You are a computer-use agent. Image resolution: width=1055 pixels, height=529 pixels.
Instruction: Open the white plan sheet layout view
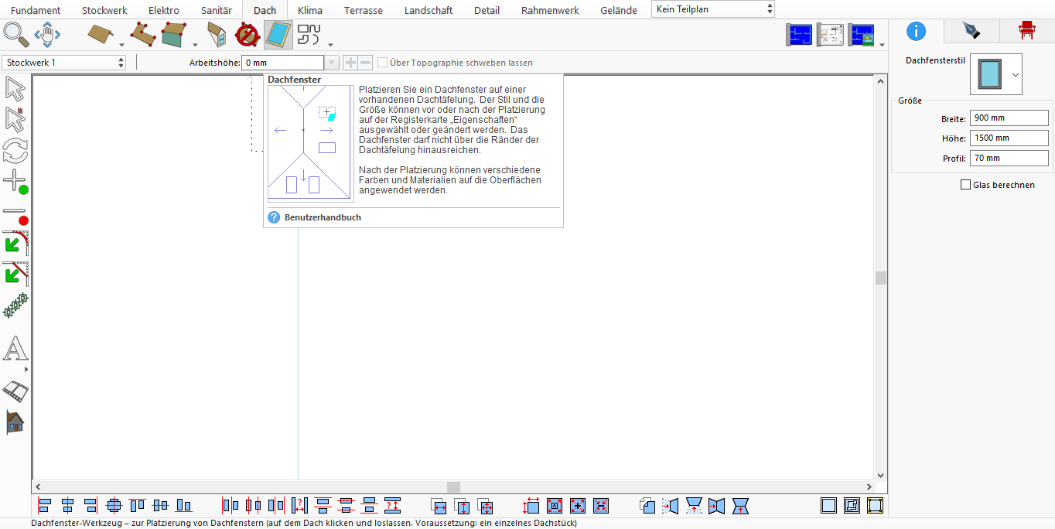(x=831, y=35)
